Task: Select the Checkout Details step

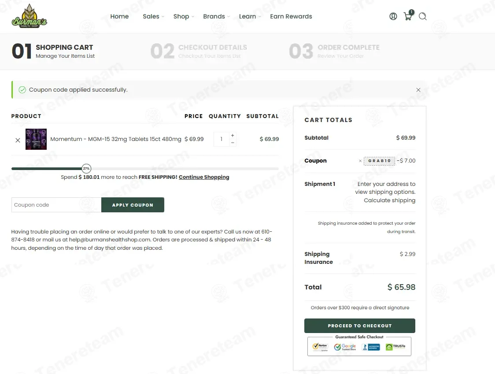Action: click(x=199, y=51)
